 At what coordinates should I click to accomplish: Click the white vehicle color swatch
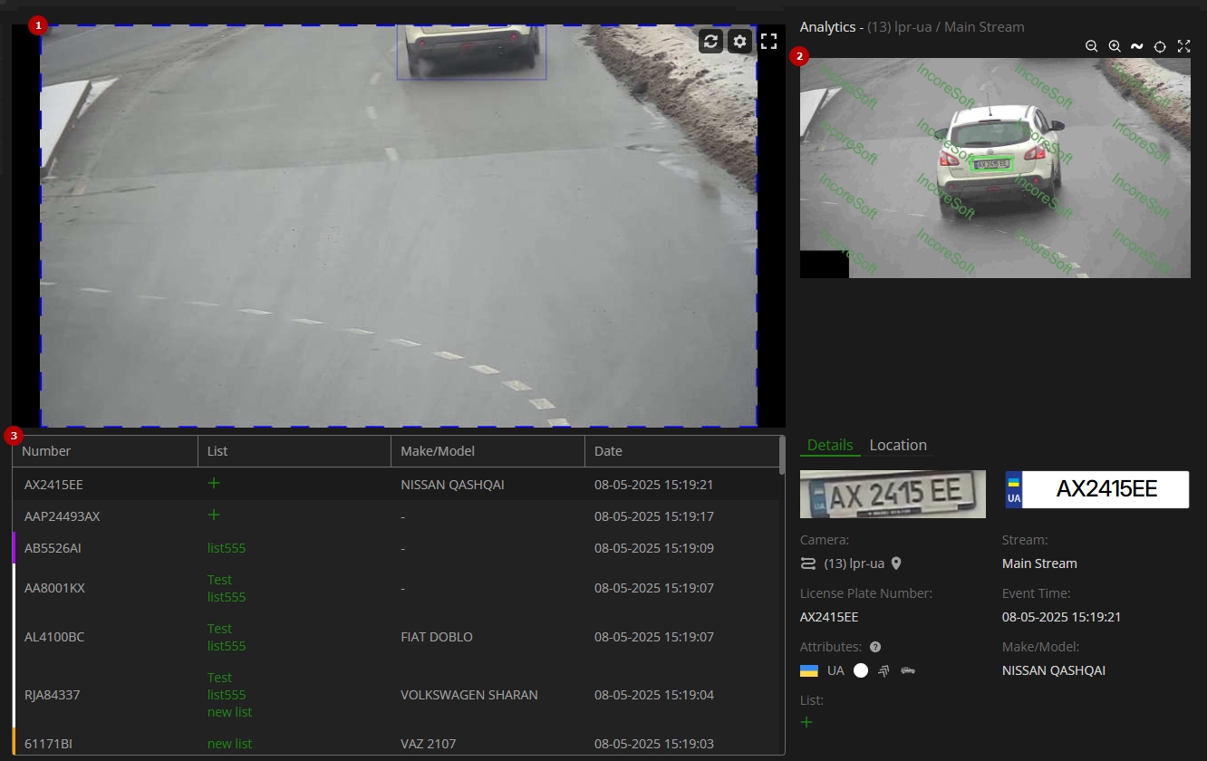coord(861,670)
